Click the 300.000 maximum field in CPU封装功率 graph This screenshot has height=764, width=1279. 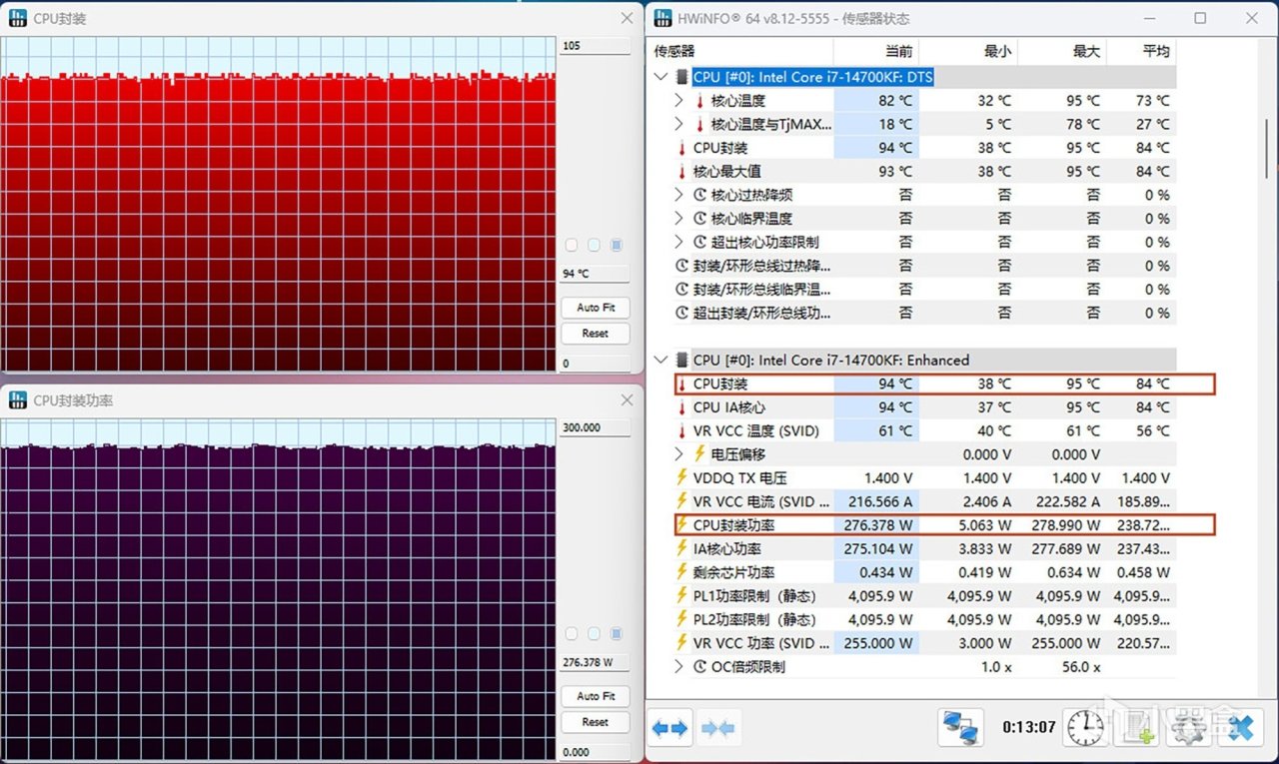point(595,427)
